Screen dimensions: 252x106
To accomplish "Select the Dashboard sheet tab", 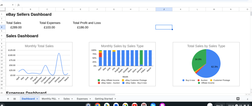I will click(28, 99).
